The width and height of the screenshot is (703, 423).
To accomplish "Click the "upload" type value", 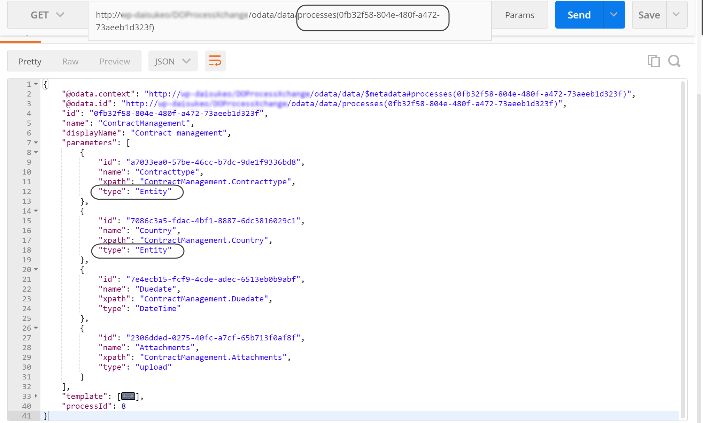I will [x=154, y=367].
